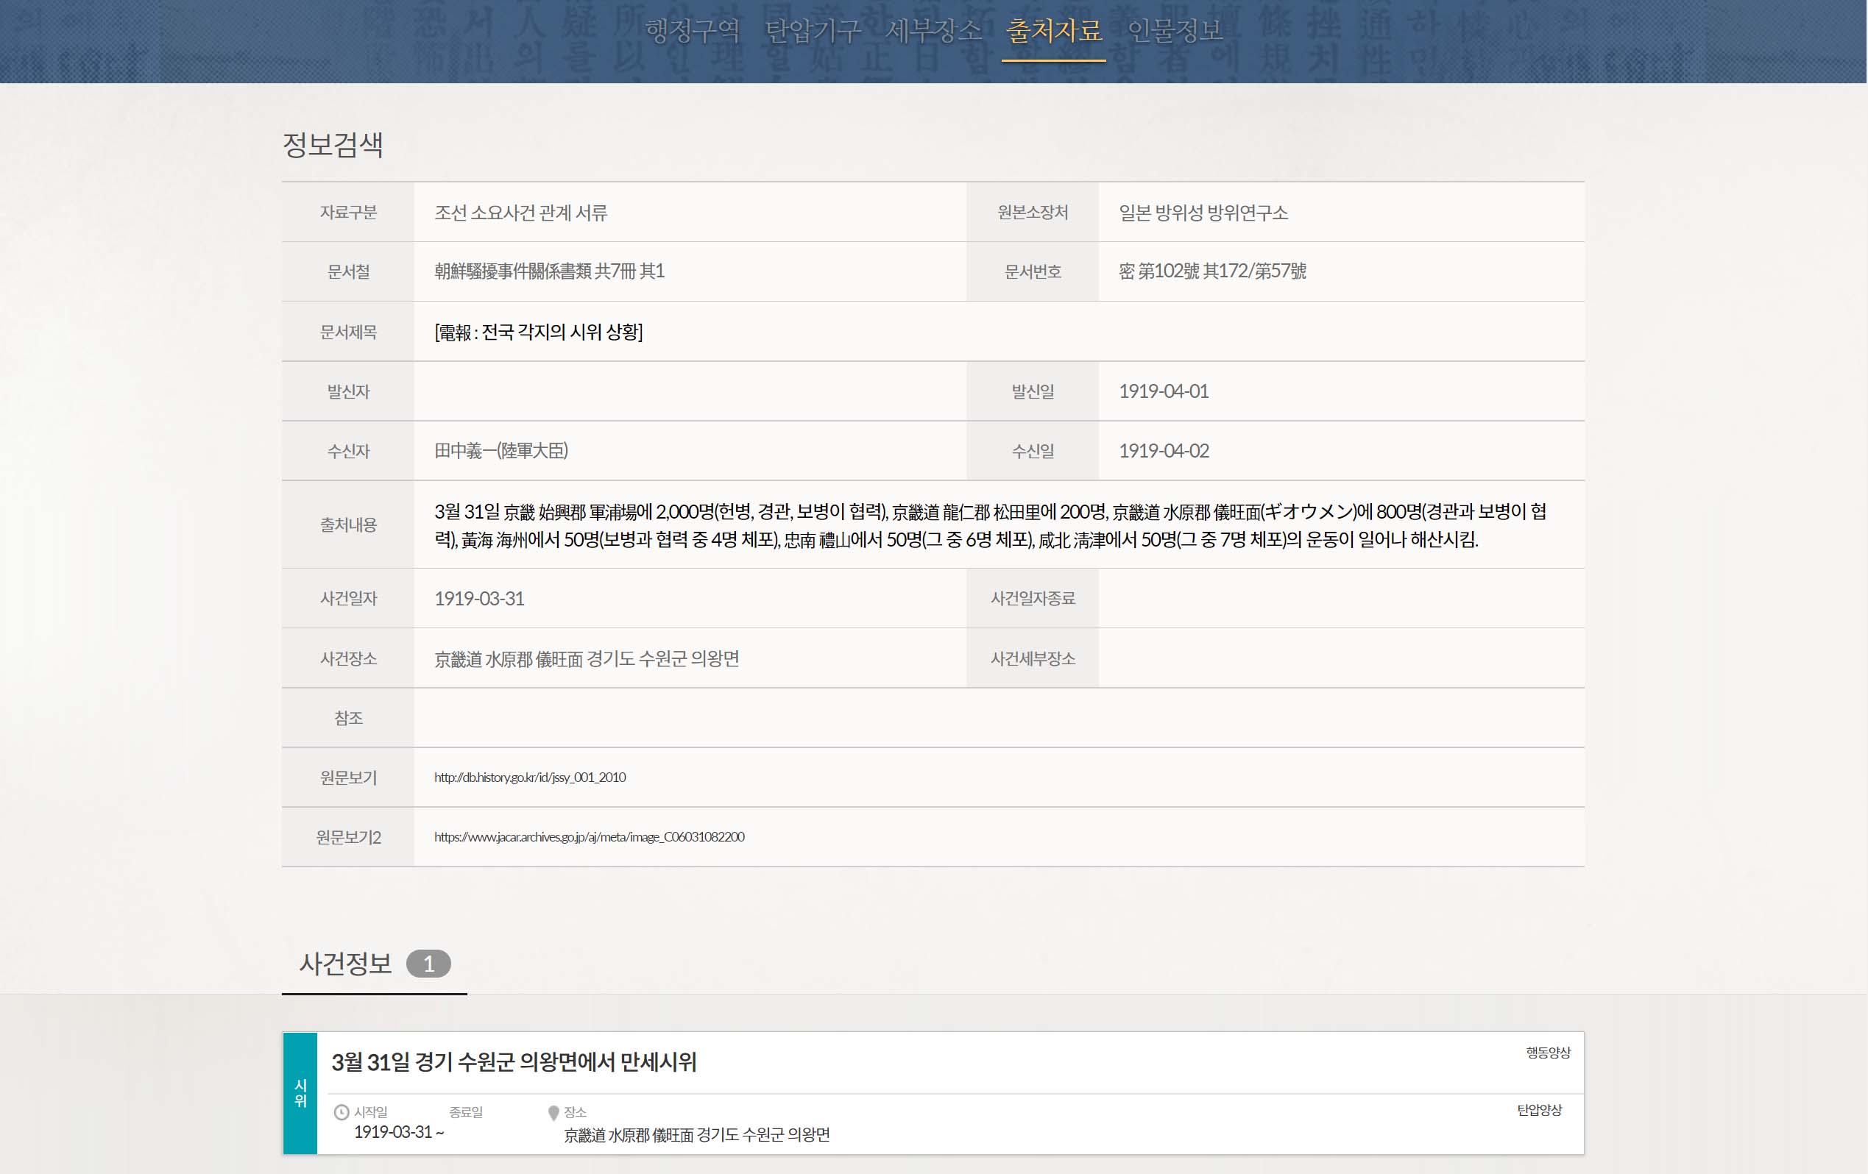Click the location pin icon beside 장소

(553, 1113)
